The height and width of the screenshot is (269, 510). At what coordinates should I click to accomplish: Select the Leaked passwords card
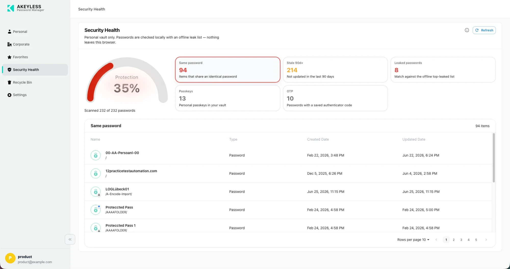(x=443, y=70)
